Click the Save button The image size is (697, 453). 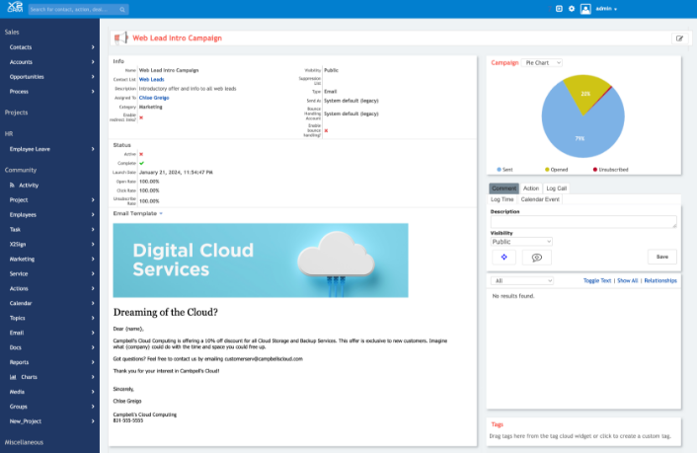(661, 257)
